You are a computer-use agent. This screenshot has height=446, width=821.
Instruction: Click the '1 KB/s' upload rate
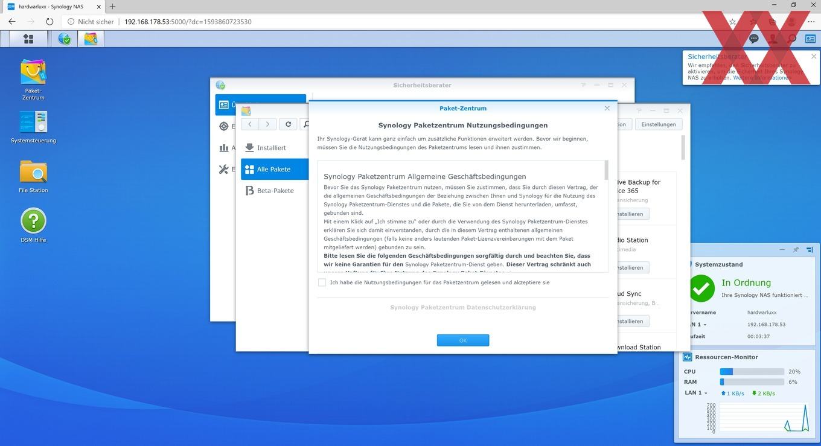point(732,393)
